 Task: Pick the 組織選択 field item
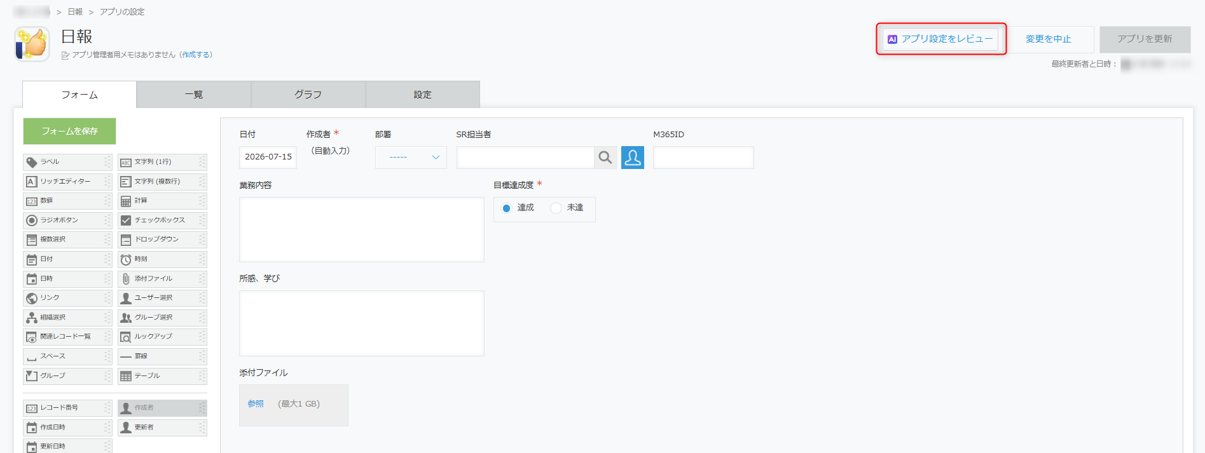pos(67,318)
